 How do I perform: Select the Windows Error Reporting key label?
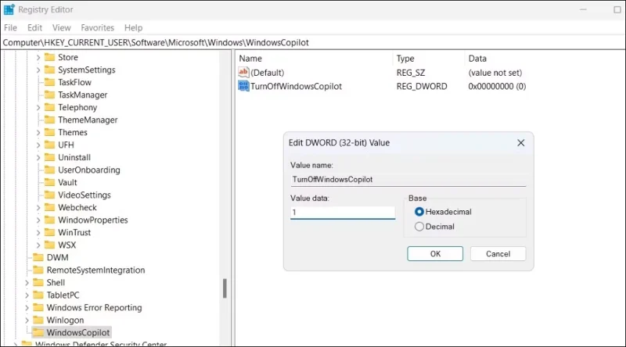point(94,307)
